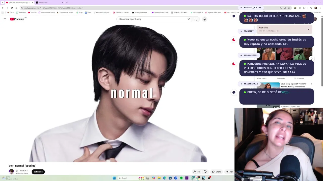Subscribe to the louesie channel
This screenshot has height=181, width=323.
38,172
